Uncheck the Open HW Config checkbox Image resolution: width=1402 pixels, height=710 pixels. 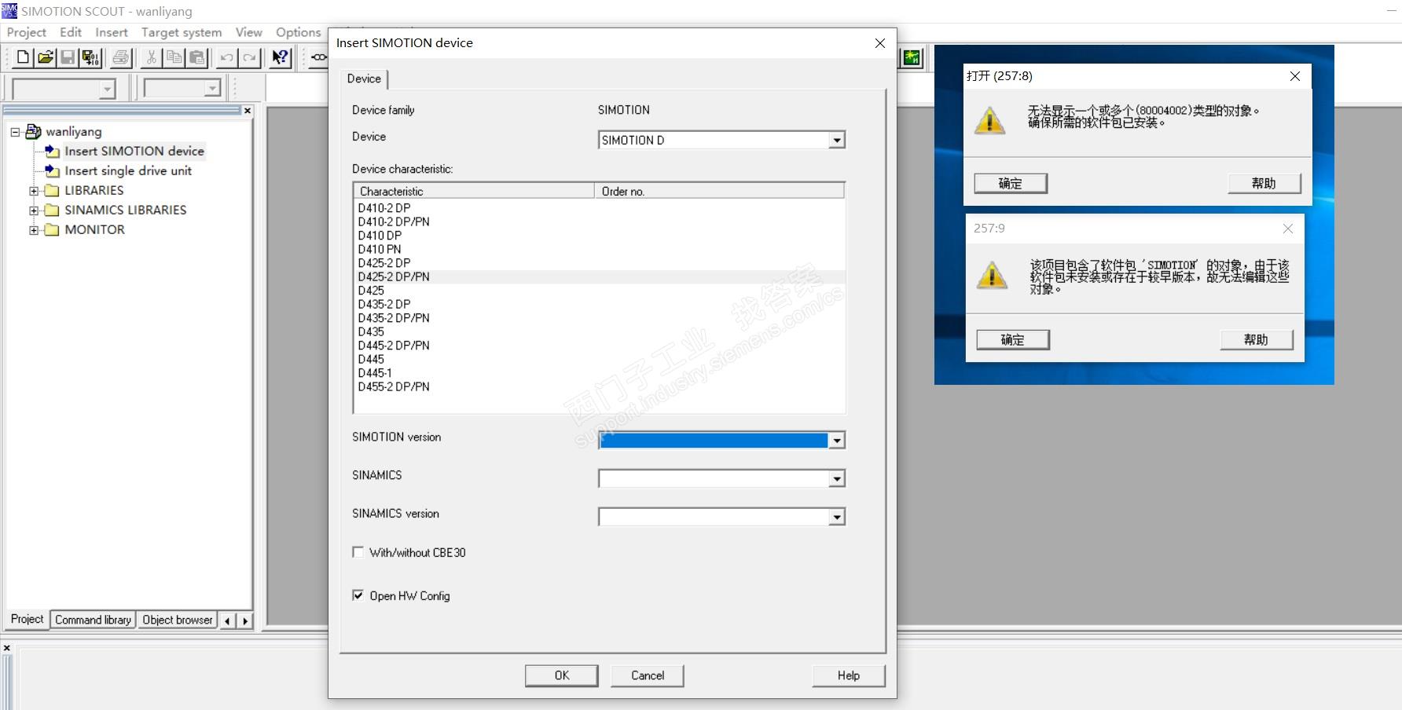pos(358,595)
